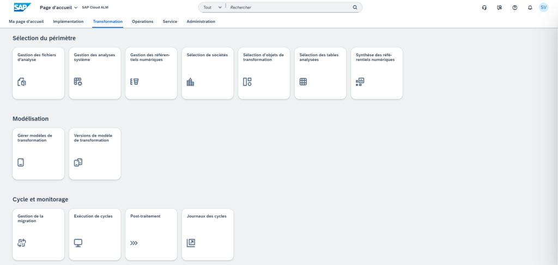Click the Gestion de la migration icon
The image size is (558, 265).
click(x=22, y=243)
